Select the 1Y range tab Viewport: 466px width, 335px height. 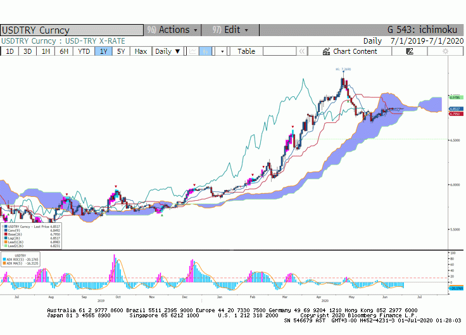103,51
